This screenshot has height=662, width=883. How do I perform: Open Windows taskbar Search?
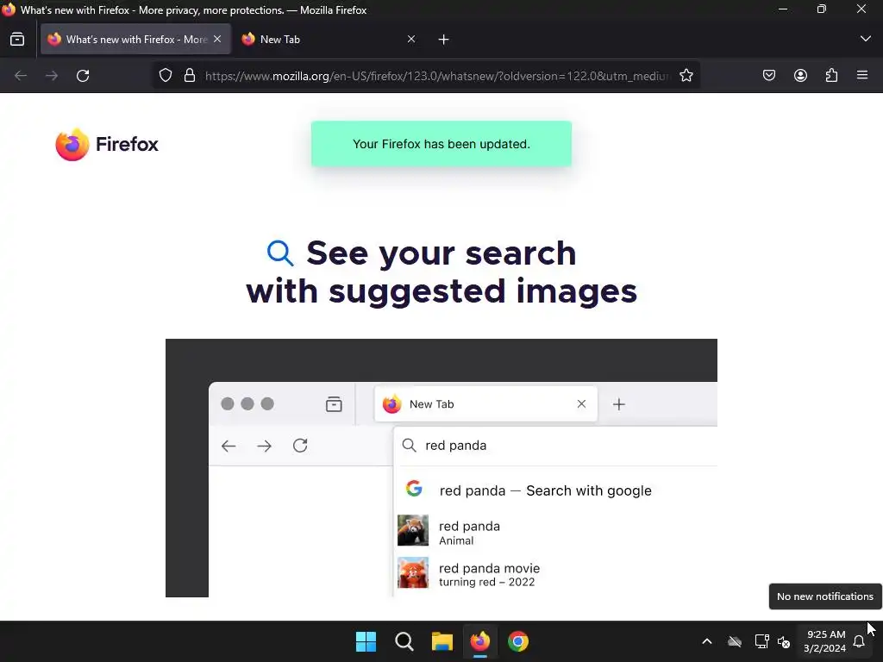[x=404, y=641]
